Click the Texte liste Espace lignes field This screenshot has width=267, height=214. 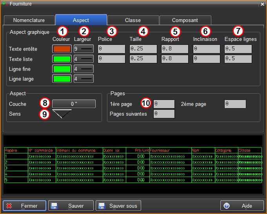pyautogui.click(x=238, y=59)
